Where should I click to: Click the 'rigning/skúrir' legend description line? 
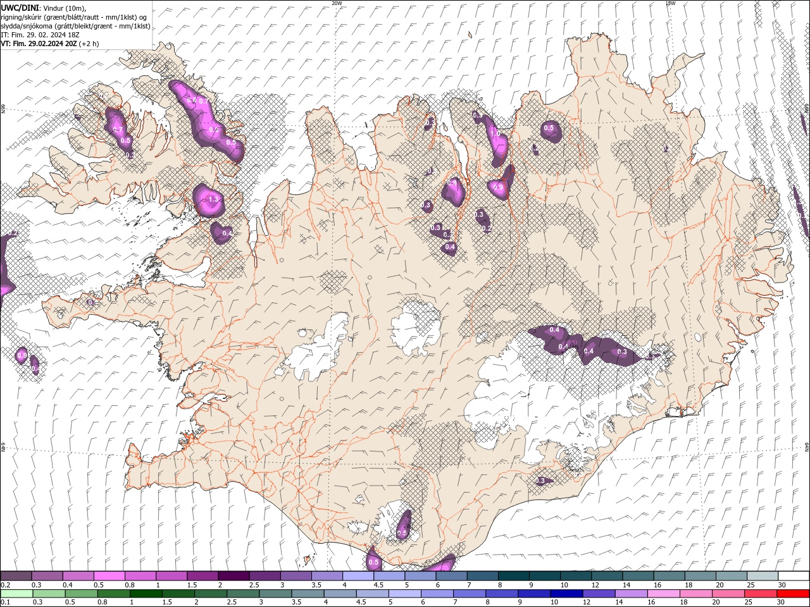coord(74,16)
